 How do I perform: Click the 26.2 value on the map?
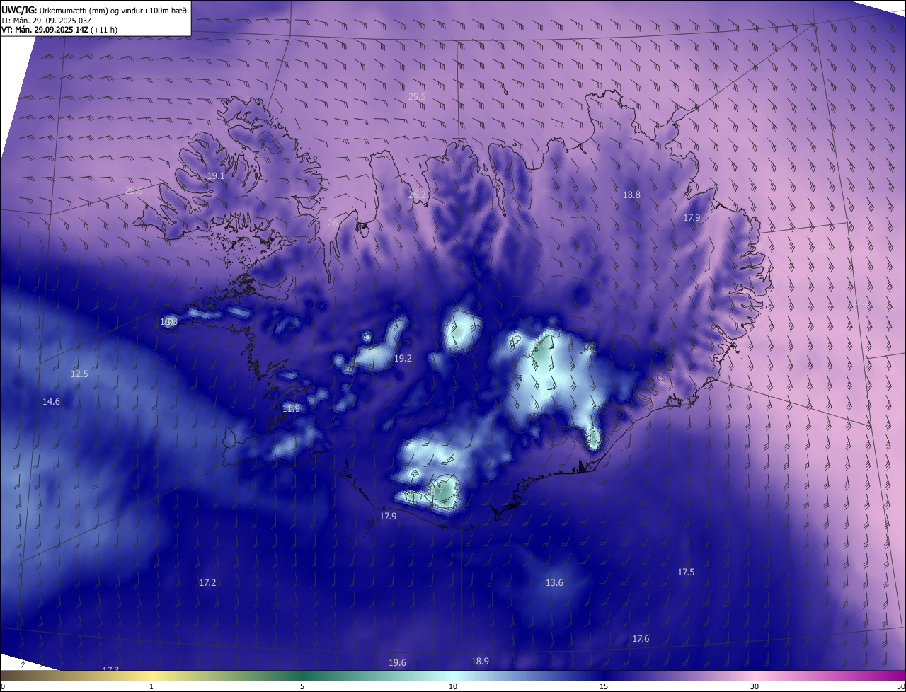pyautogui.click(x=418, y=195)
